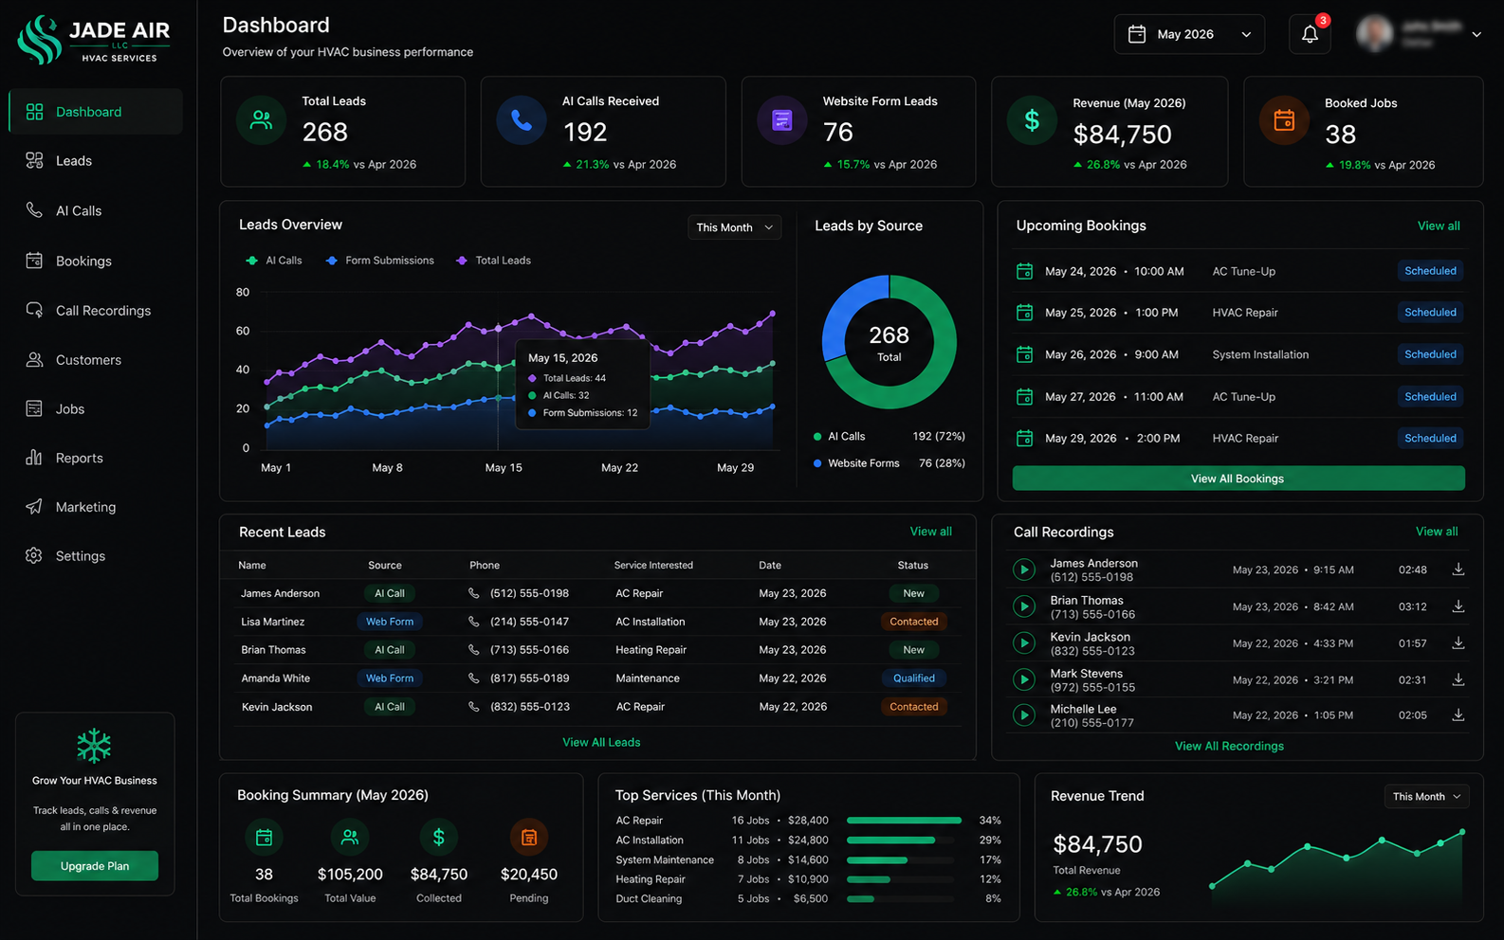Viewport: 1504px width, 940px height.
Task: Click the System Maintenance 17% progress bar
Action: (x=900, y=860)
